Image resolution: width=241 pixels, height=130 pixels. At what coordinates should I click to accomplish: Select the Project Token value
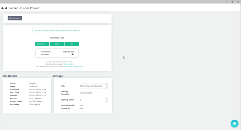(x=35, y=101)
